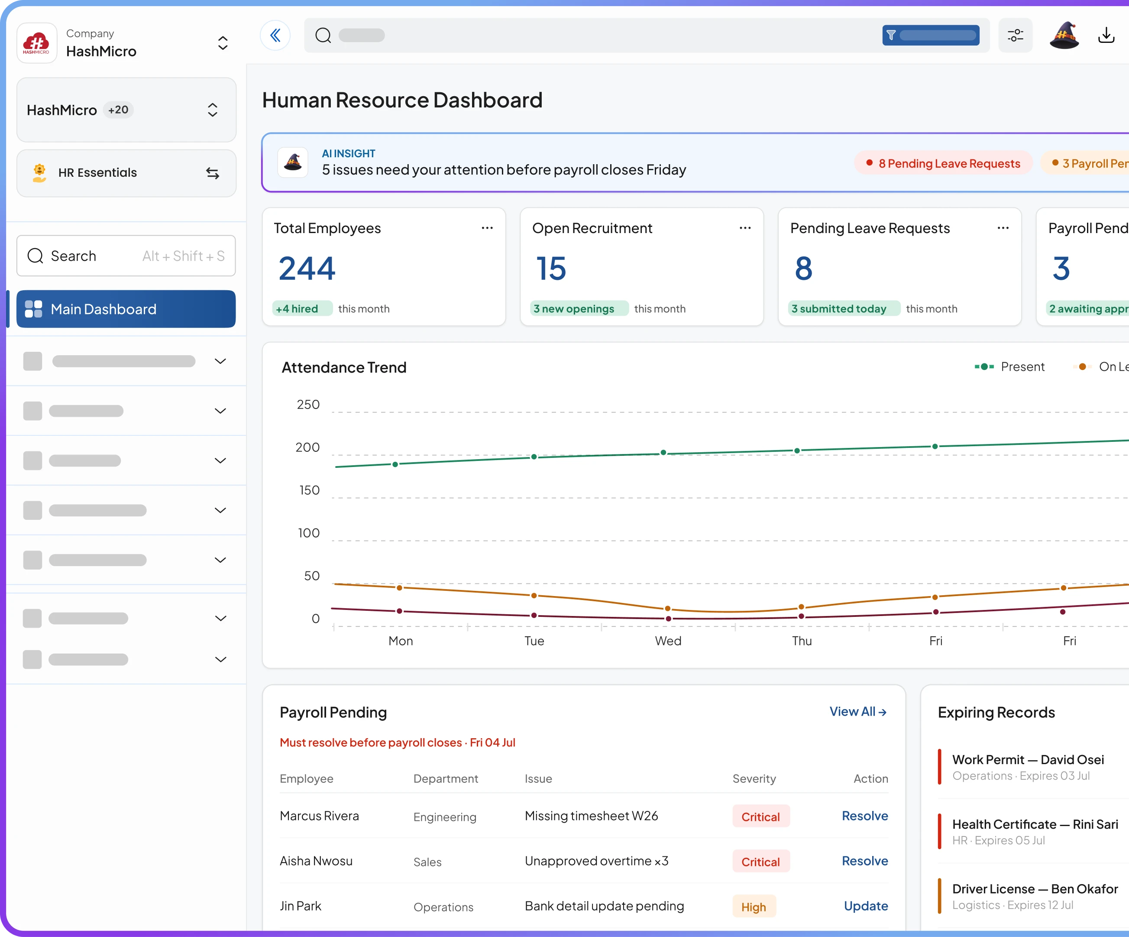Click the HR Essentials swap arrows icon
Image resolution: width=1129 pixels, height=937 pixels.
pyautogui.click(x=212, y=173)
